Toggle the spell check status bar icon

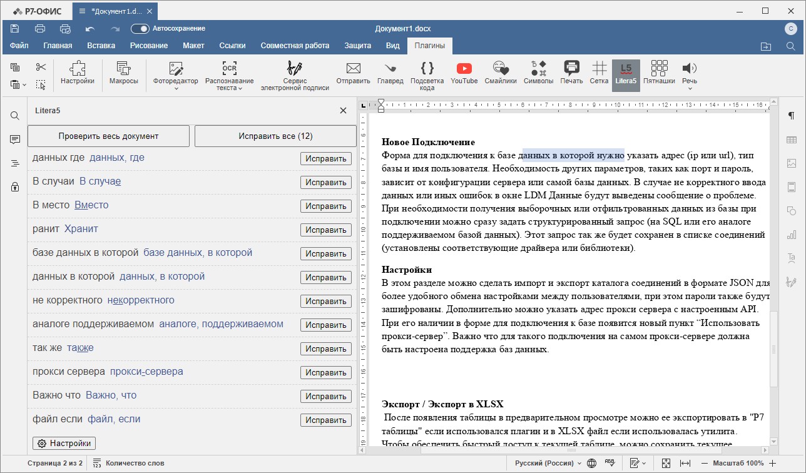(609, 463)
